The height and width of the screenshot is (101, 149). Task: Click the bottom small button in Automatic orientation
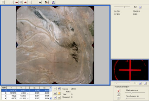119,98
